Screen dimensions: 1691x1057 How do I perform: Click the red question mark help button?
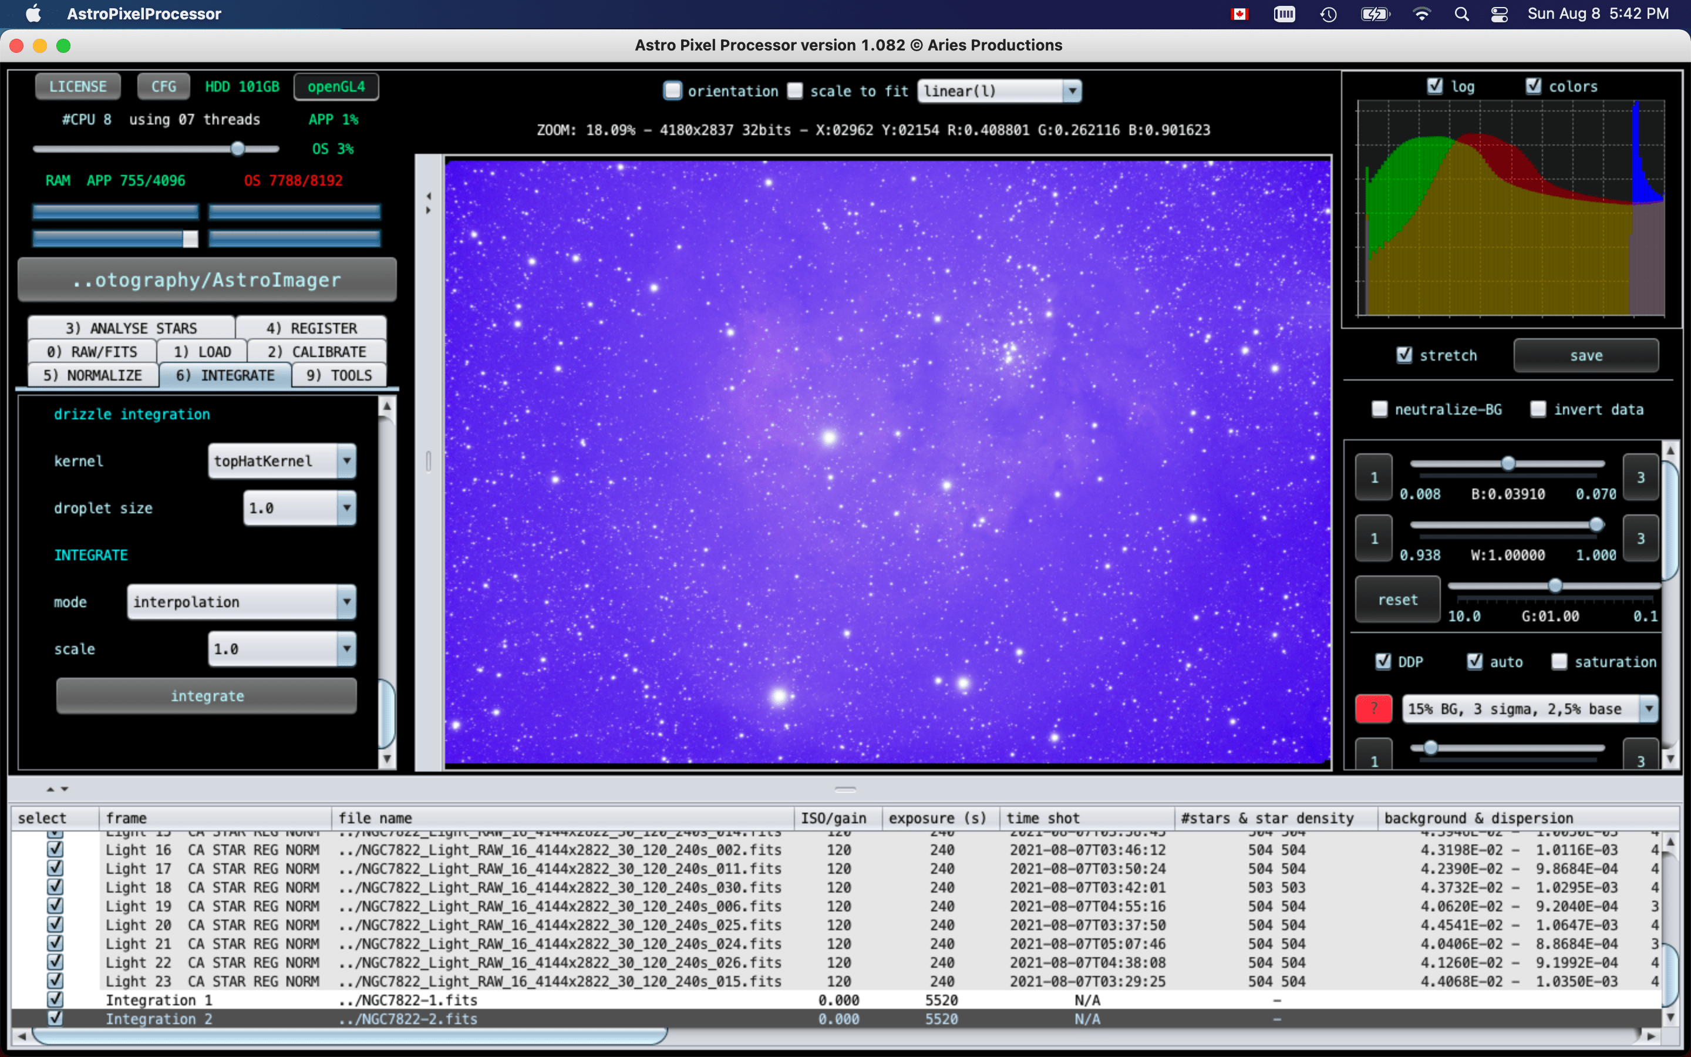pyautogui.click(x=1373, y=708)
